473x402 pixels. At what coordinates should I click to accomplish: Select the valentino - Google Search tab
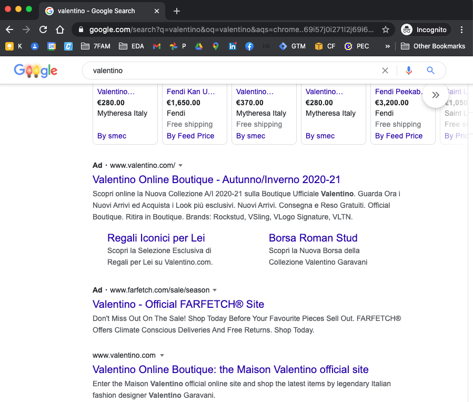point(102,11)
